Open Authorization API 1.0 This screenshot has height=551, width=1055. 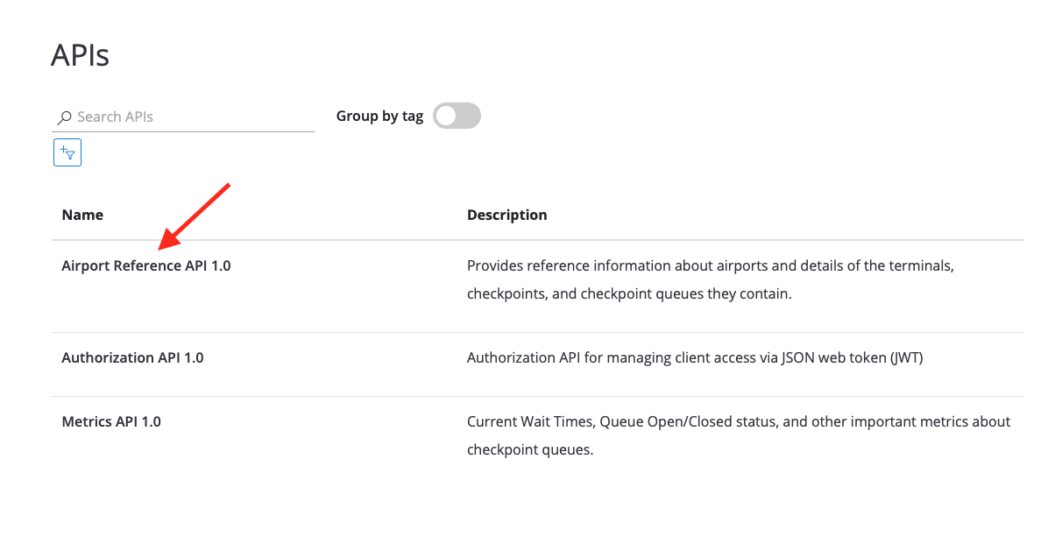click(x=132, y=357)
